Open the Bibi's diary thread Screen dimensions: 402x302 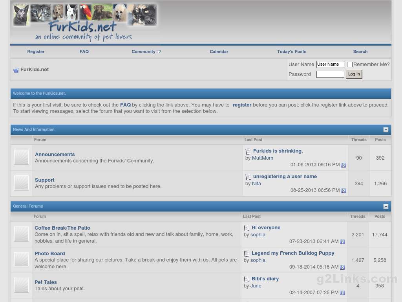(265, 279)
